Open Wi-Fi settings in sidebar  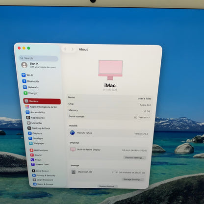click(27, 75)
